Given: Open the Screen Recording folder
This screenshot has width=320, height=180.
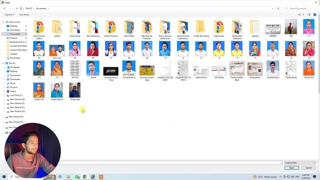Looking at the screenshot, I should [201, 28].
